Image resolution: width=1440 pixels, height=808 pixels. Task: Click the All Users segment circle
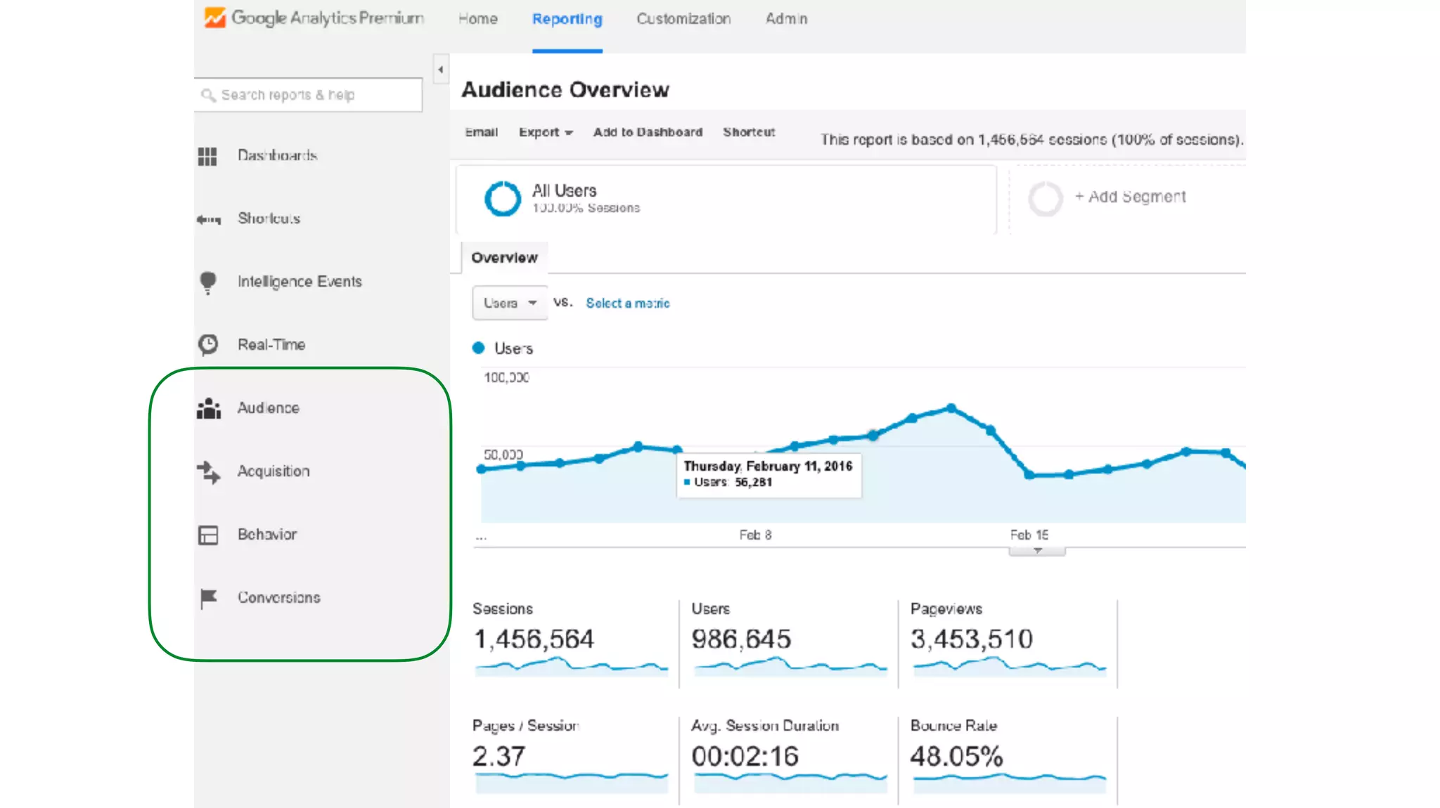[x=503, y=199]
